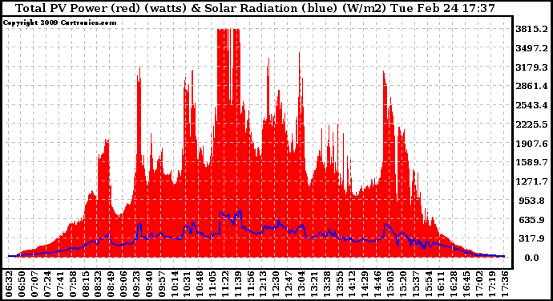Screen dimensions: 553x301
Task: Click the 15:37 time label
Action: [415, 283]
